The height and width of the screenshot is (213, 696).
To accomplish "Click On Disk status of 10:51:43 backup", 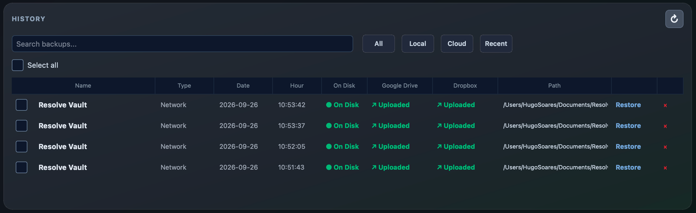I will (x=342, y=167).
